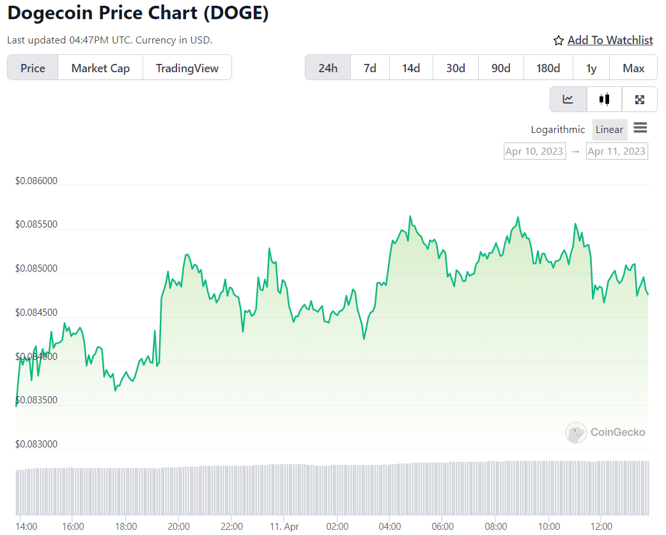This screenshot has height=535, width=666.
Task: Click the star icon beside Add To Watchlist
Action: coord(558,40)
